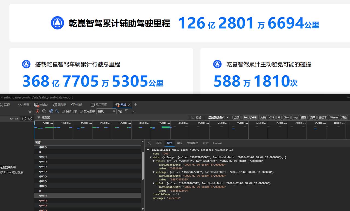The width and height of the screenshot is (350, 211).
Task: Enable Disable cache (禁用缓存) checkbox
Action: 81,111
